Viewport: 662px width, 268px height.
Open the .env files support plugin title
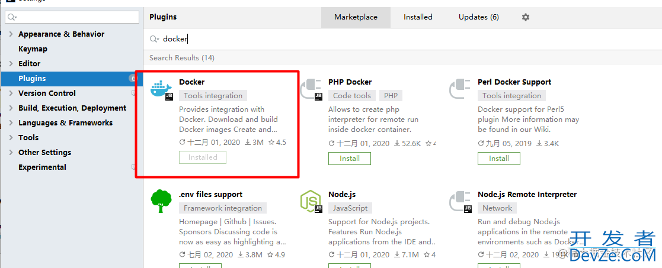point(210,195)
